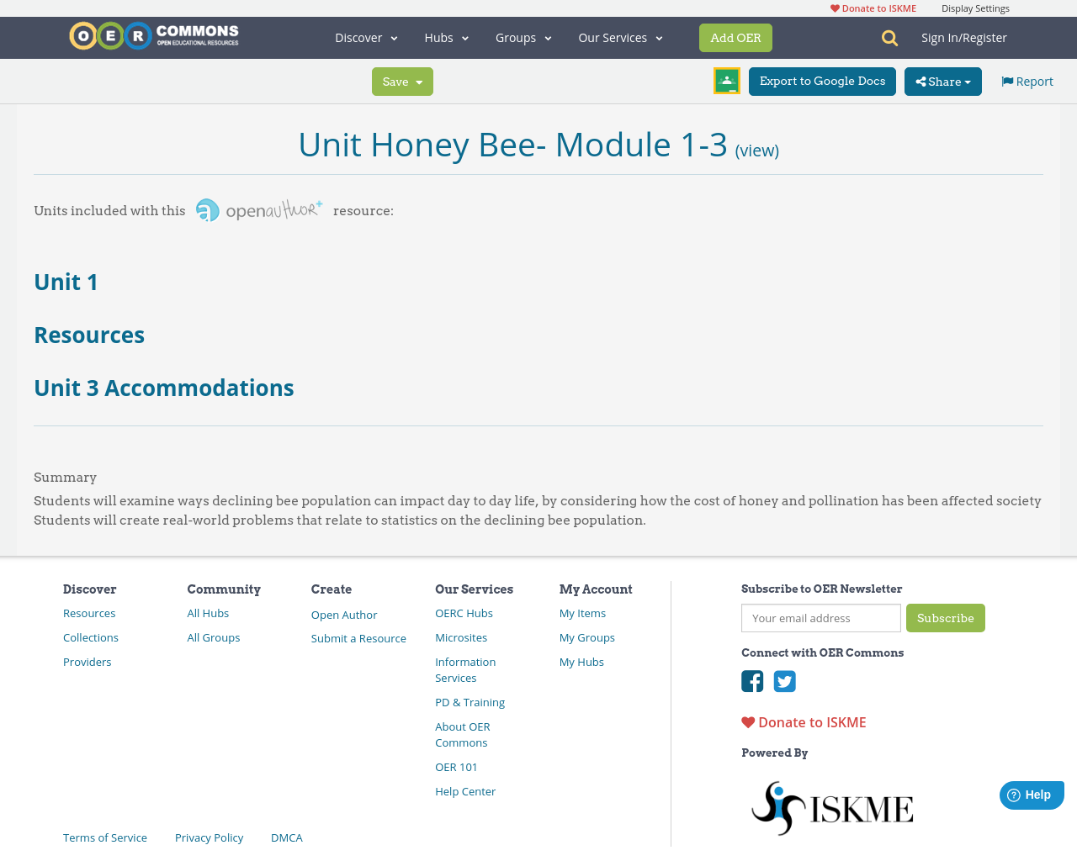This screenshot has width=1077, height=861.
Task: Open the Groups menu
Action: (523, 37)
